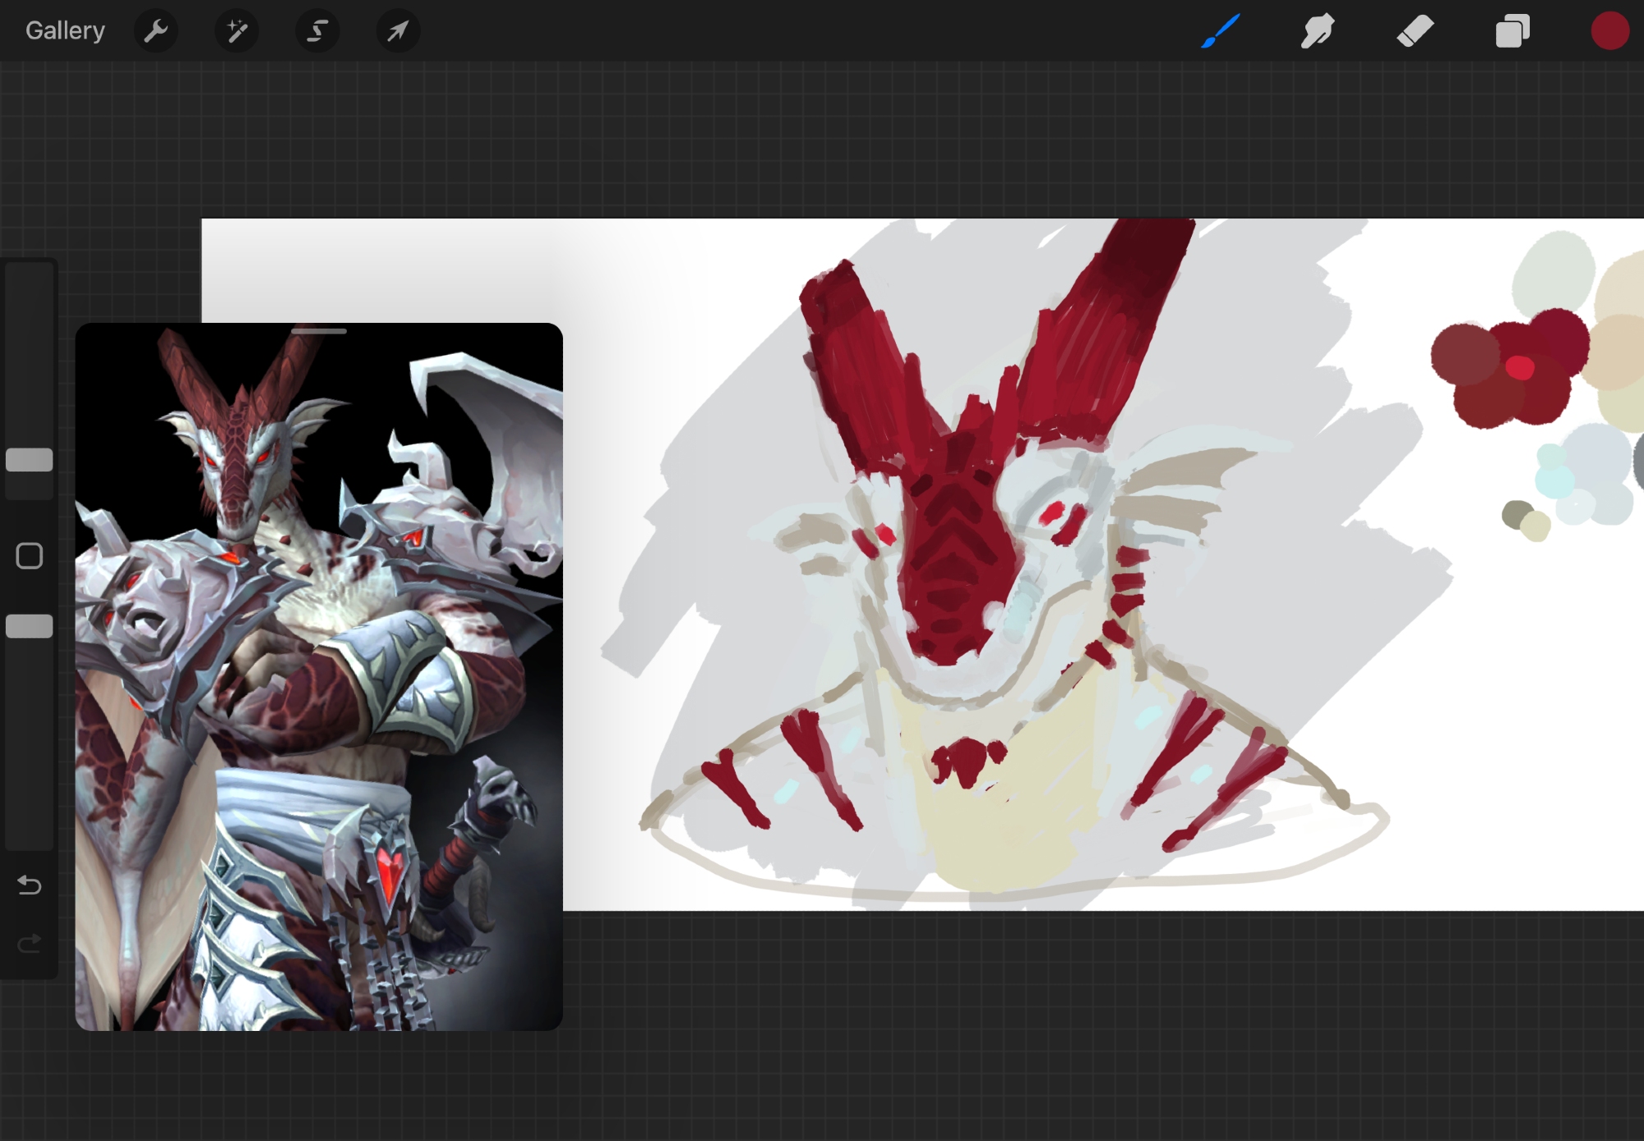The height and width of the screenshot is (1141, 1644).
Task: Open the Adjustments magic wand menu
Action: coord(237,31)
